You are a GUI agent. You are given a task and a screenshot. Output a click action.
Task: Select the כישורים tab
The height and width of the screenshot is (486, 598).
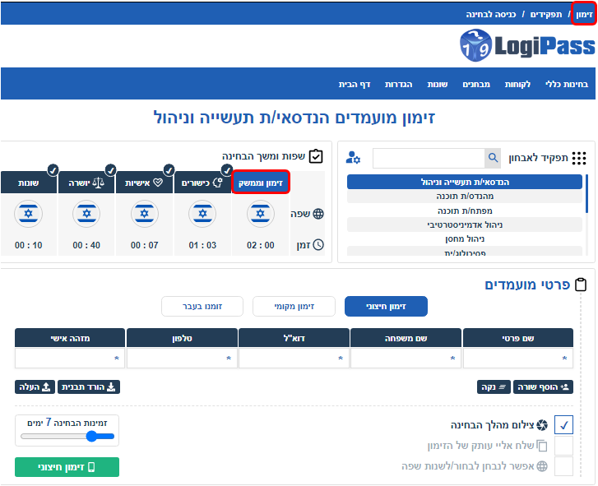click(x=202, y=183)
